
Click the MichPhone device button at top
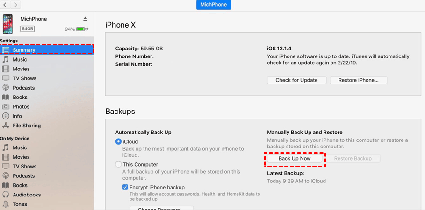213,5
